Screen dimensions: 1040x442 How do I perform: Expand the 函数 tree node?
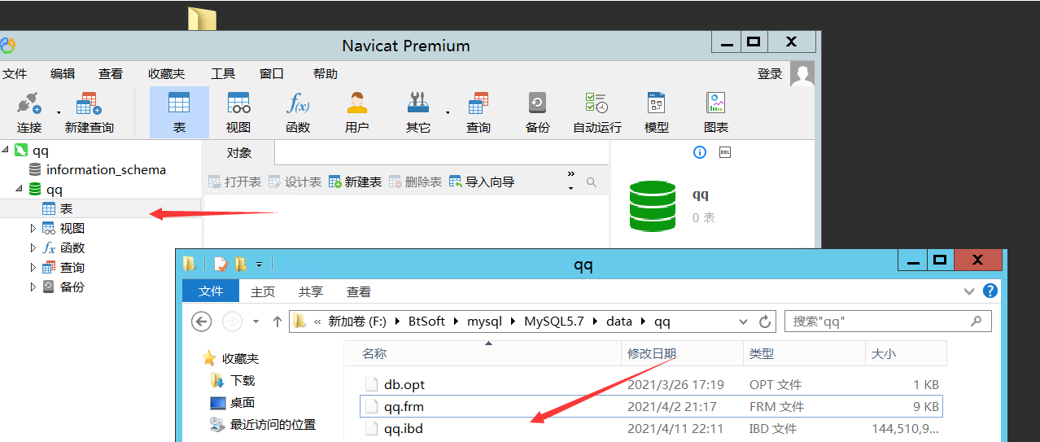pos(33,247)
